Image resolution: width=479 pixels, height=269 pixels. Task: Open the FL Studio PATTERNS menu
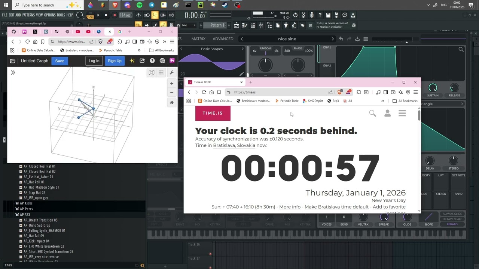point(28,15)
